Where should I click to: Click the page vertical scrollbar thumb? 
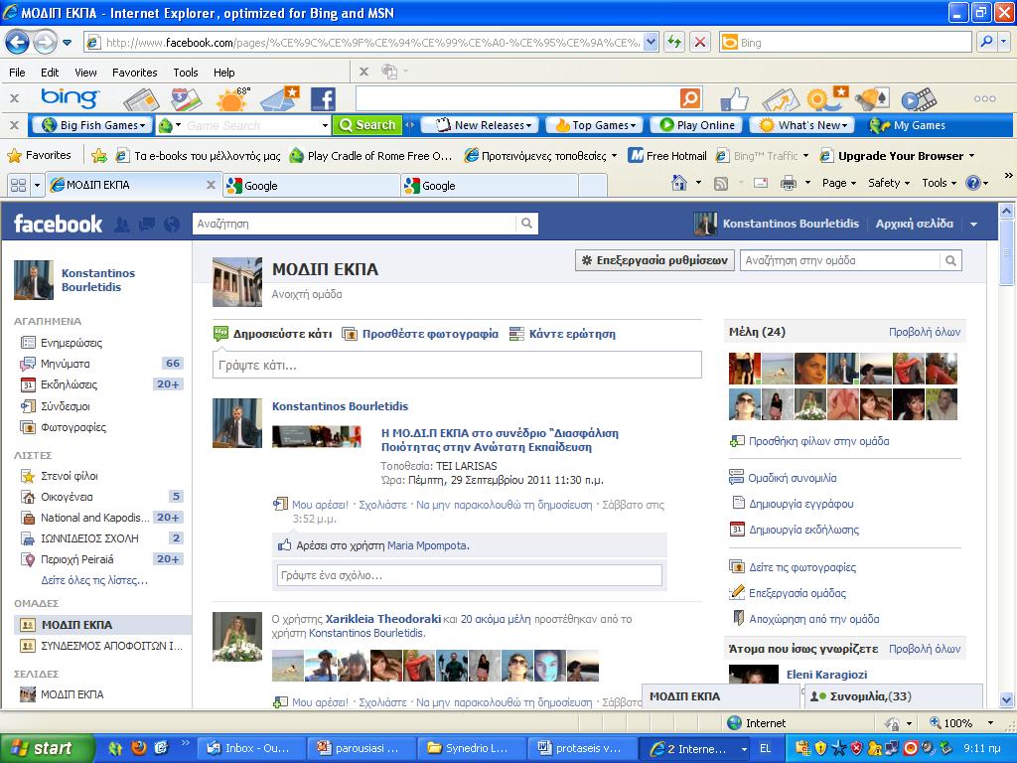coord(1006,253)
